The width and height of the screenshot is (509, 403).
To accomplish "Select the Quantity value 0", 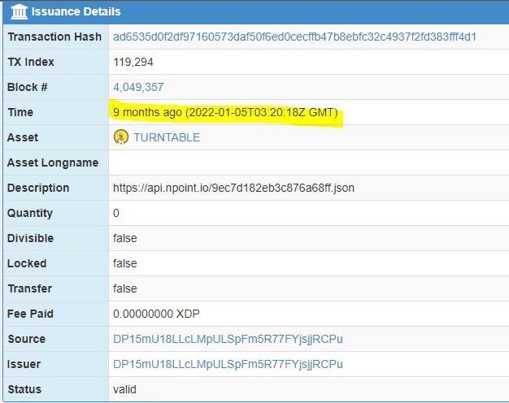I will [116, 213].
